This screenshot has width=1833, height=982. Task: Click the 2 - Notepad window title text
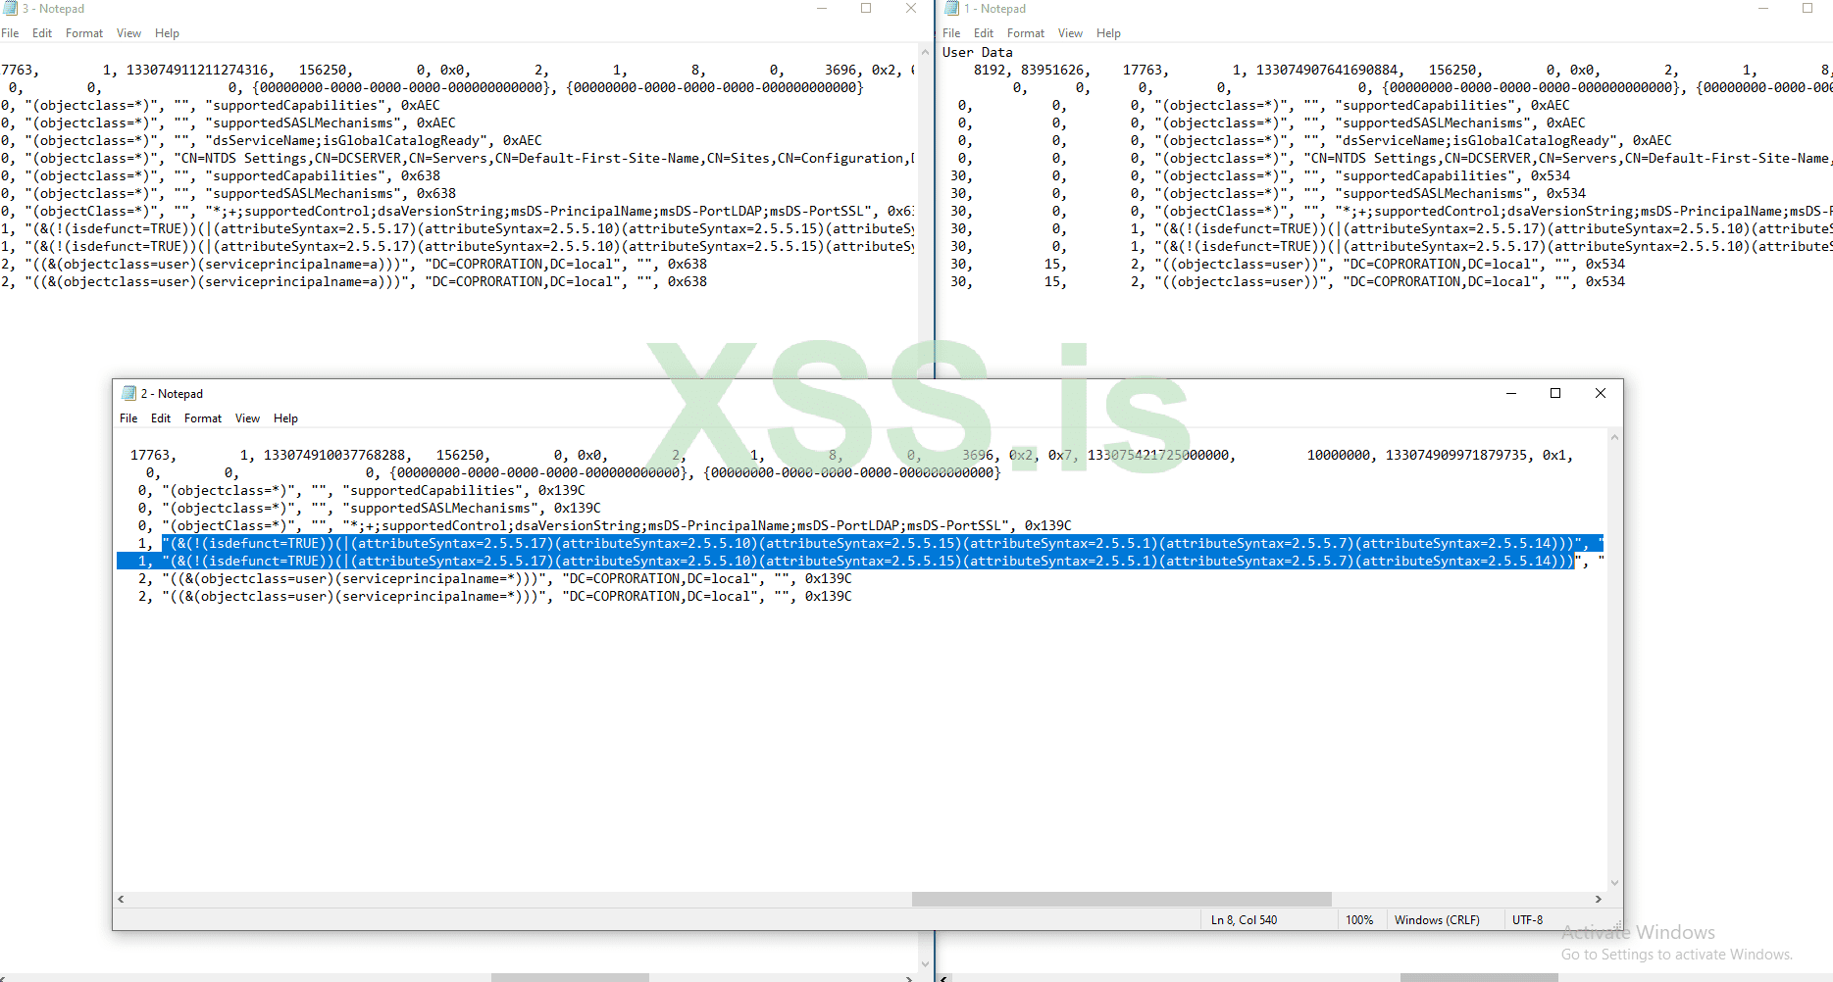172,394
